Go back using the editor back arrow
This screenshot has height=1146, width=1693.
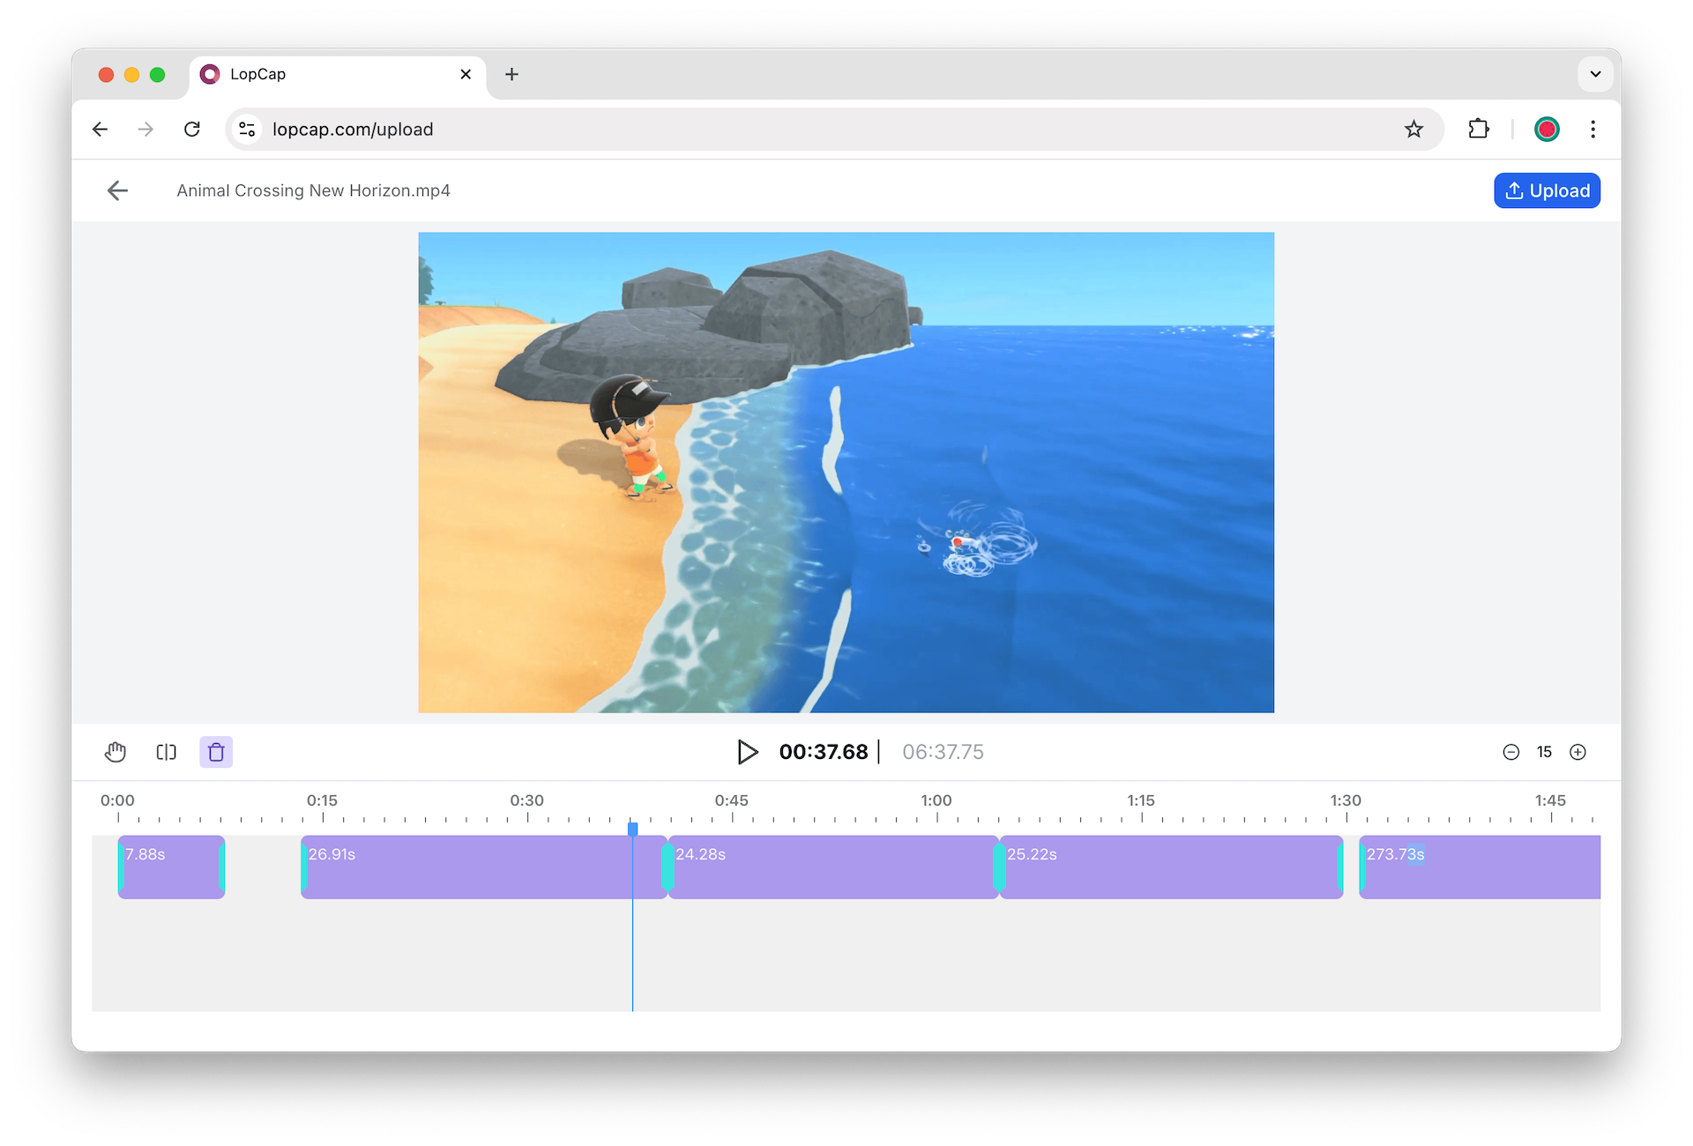[x=117, y=190]
